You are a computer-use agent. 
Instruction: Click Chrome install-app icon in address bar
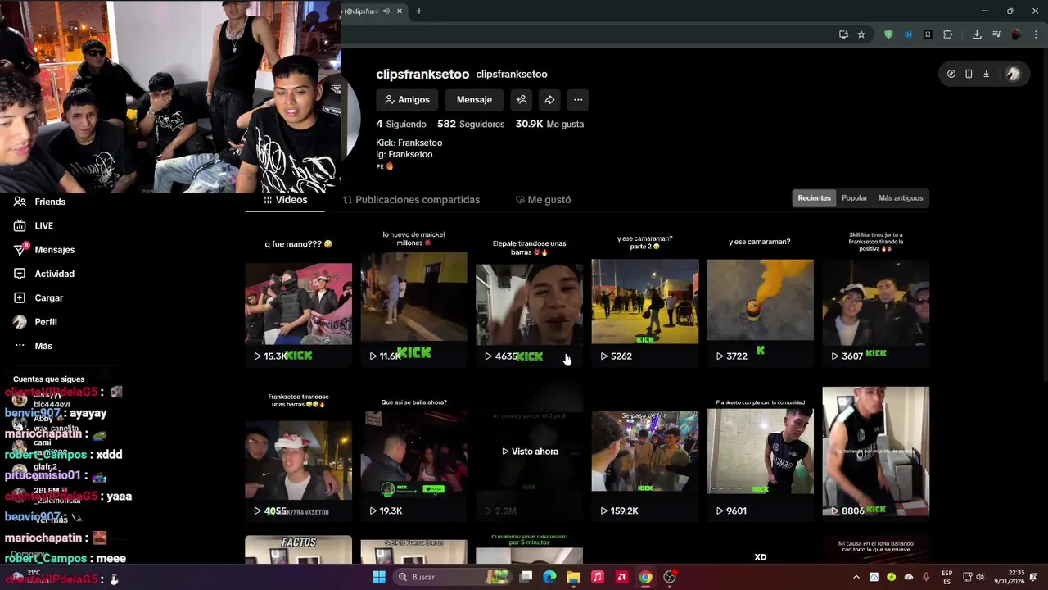tap(843, 34)
